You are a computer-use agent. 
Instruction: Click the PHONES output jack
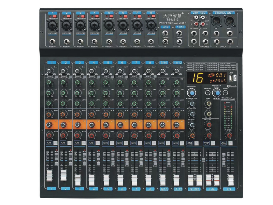(x=205, y=41)
